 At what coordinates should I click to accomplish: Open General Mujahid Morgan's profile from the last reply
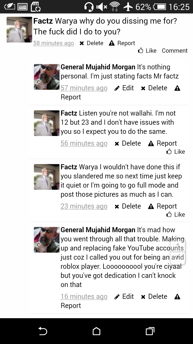pos(98,230)
